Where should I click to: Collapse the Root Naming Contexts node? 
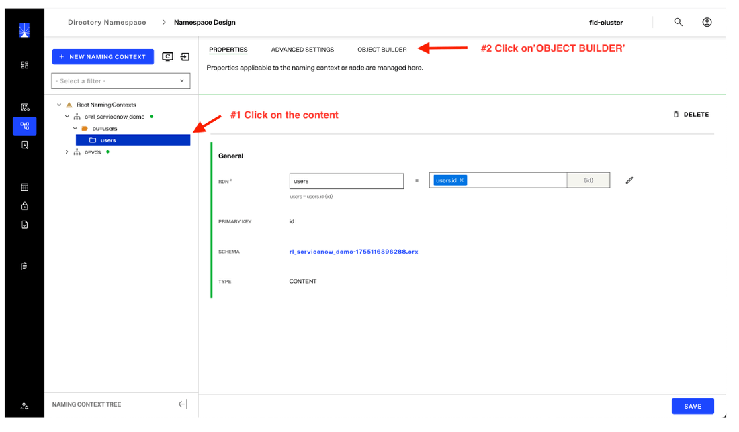59,105
